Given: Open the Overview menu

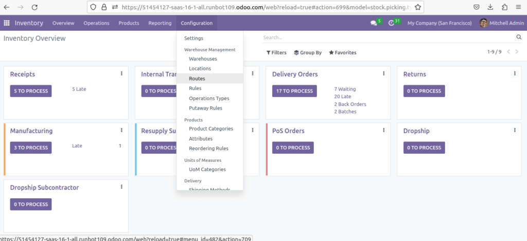Looking at the screenshot, I should (x=63, y=23).
